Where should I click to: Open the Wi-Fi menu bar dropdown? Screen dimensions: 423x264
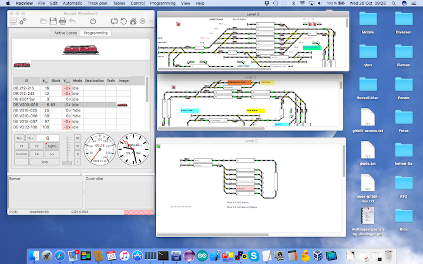(302, 4)
